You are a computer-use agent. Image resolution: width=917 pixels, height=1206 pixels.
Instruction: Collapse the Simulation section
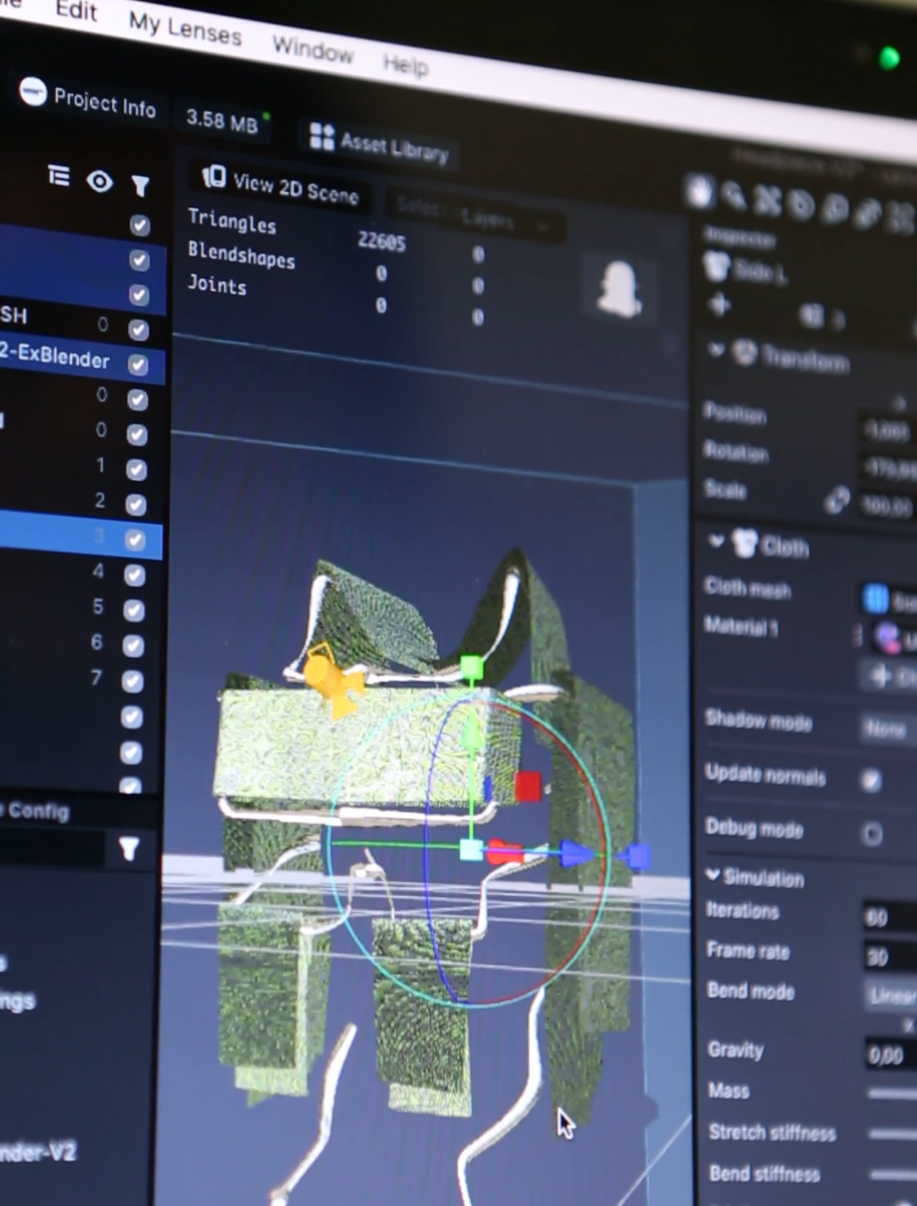click(713, 876)
